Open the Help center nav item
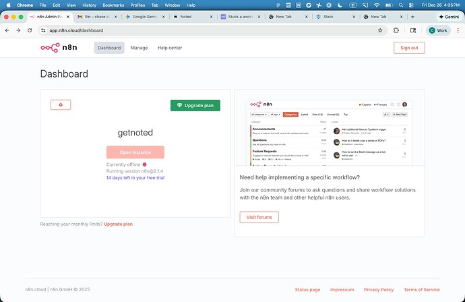465x302 pixels. 170,48
